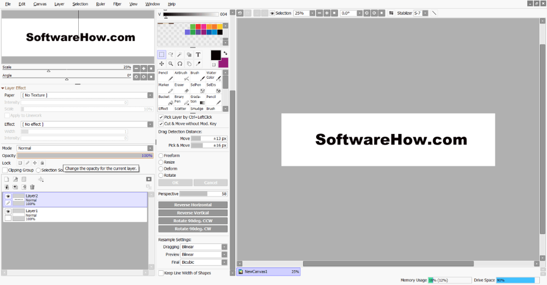The width and height of the screenshot is (547, 285).
Task: Choose the Water Color brush
Action: point(213,75)
